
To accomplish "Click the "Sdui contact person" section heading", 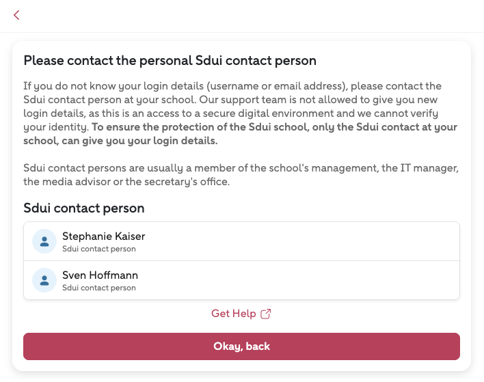I will (84, 208).
